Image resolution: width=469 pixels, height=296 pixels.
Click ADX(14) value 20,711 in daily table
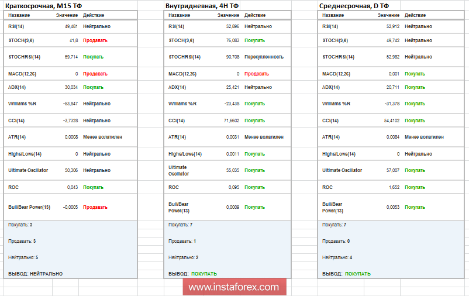(x=393, y=87)
